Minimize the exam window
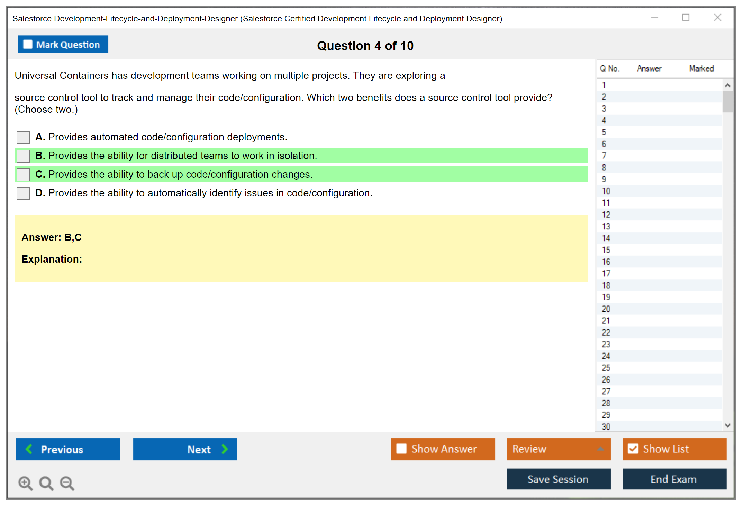The height and width of the screenshot is (508, 744). tap(654, 17)
